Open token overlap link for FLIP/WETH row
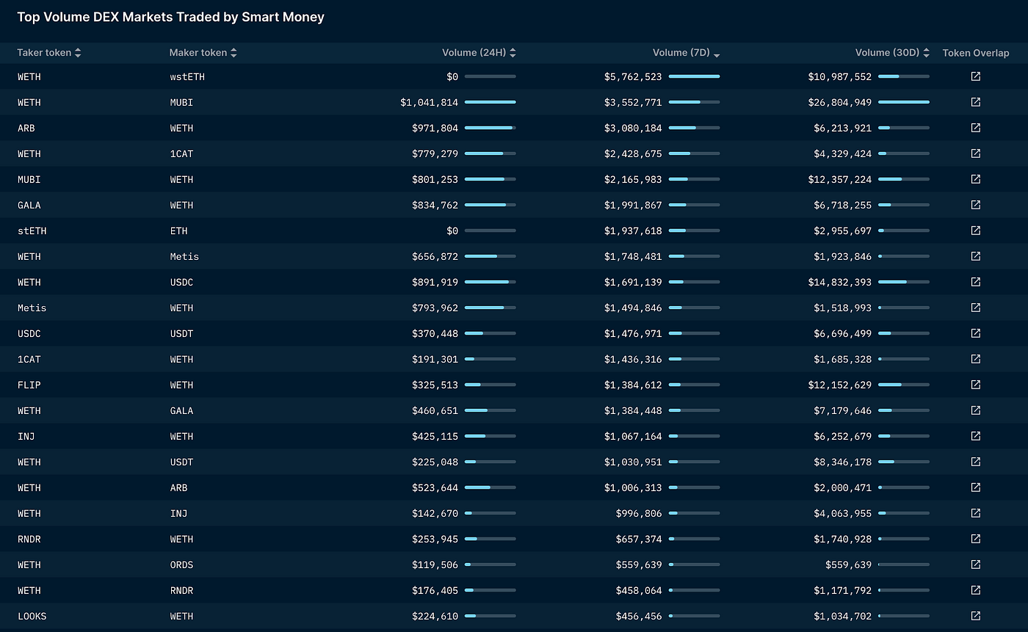This screenshot has height=632, width=1028. pyautogui.click(x=975, y=385)
